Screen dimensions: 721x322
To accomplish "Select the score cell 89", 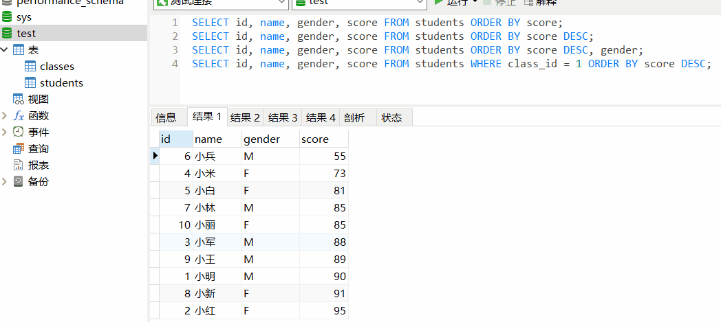I will [x=324, y=259].
